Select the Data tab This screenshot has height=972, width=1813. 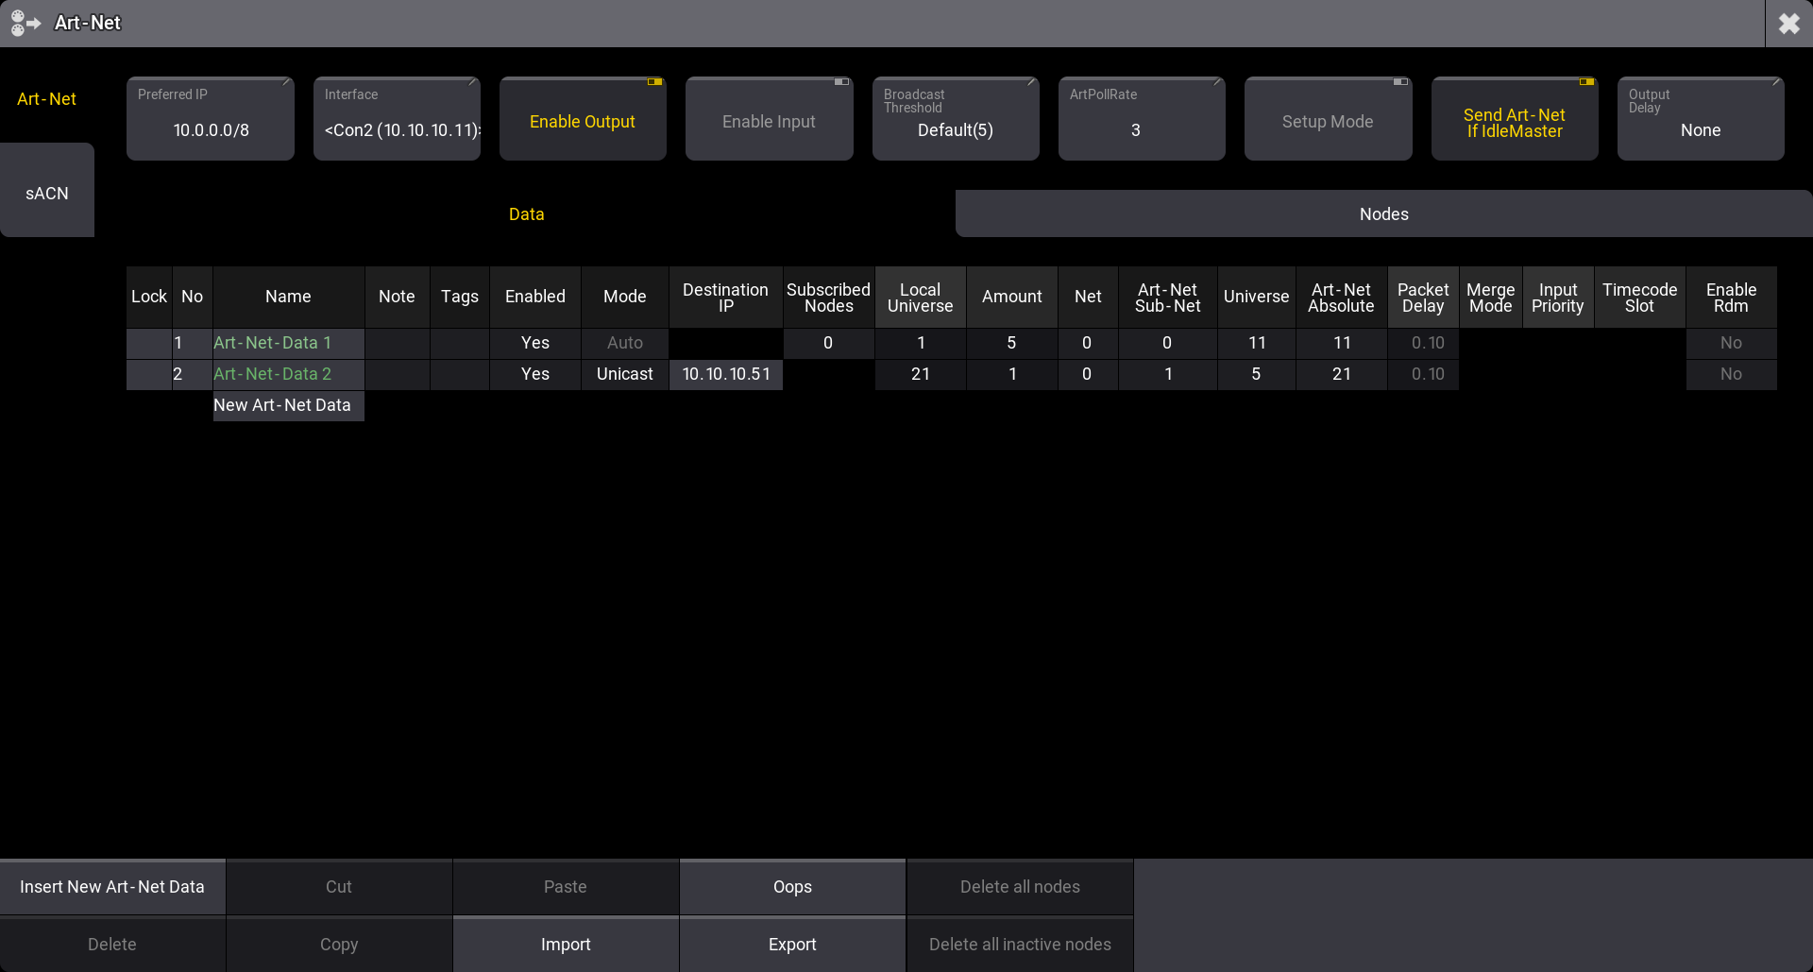point(526,214)
